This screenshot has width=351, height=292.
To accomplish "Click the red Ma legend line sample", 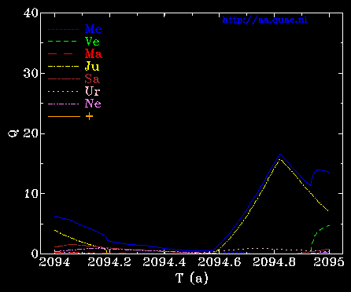I will [x=61, y=54].
